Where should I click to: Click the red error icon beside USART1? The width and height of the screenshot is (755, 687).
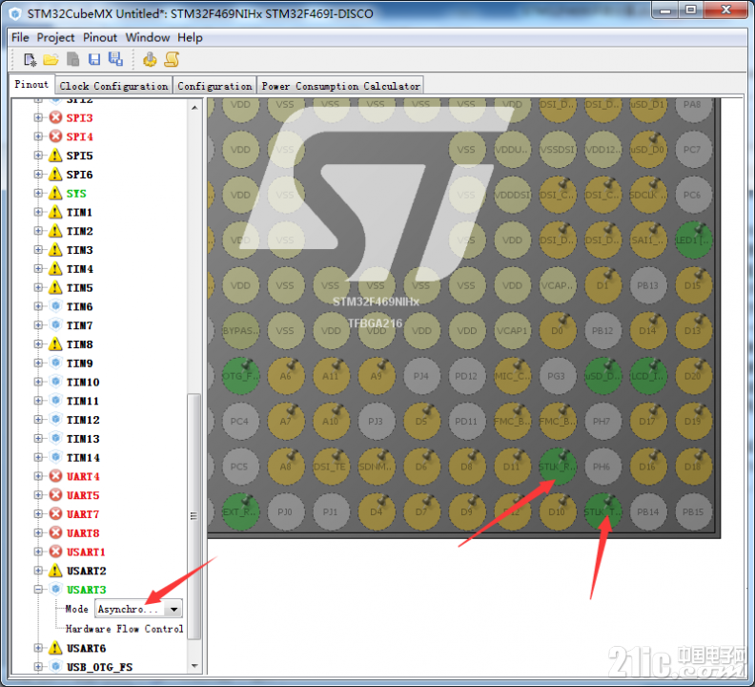(x=55, y=552)
